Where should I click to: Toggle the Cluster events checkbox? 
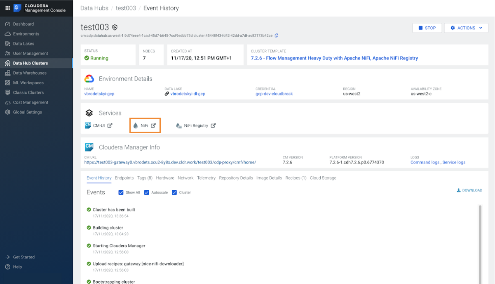tap(174, 192)
